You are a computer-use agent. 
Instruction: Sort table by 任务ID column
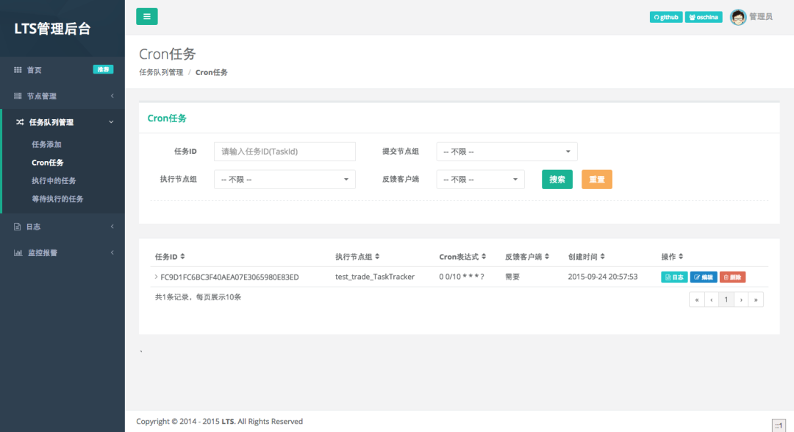pos(170,257)
